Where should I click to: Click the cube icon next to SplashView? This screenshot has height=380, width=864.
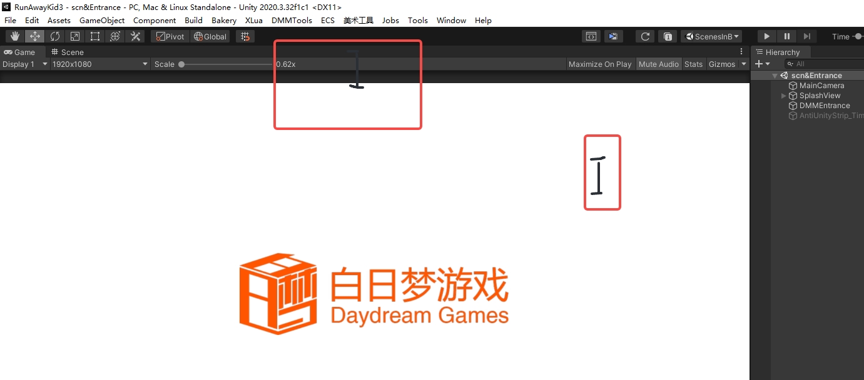(793, 96)
